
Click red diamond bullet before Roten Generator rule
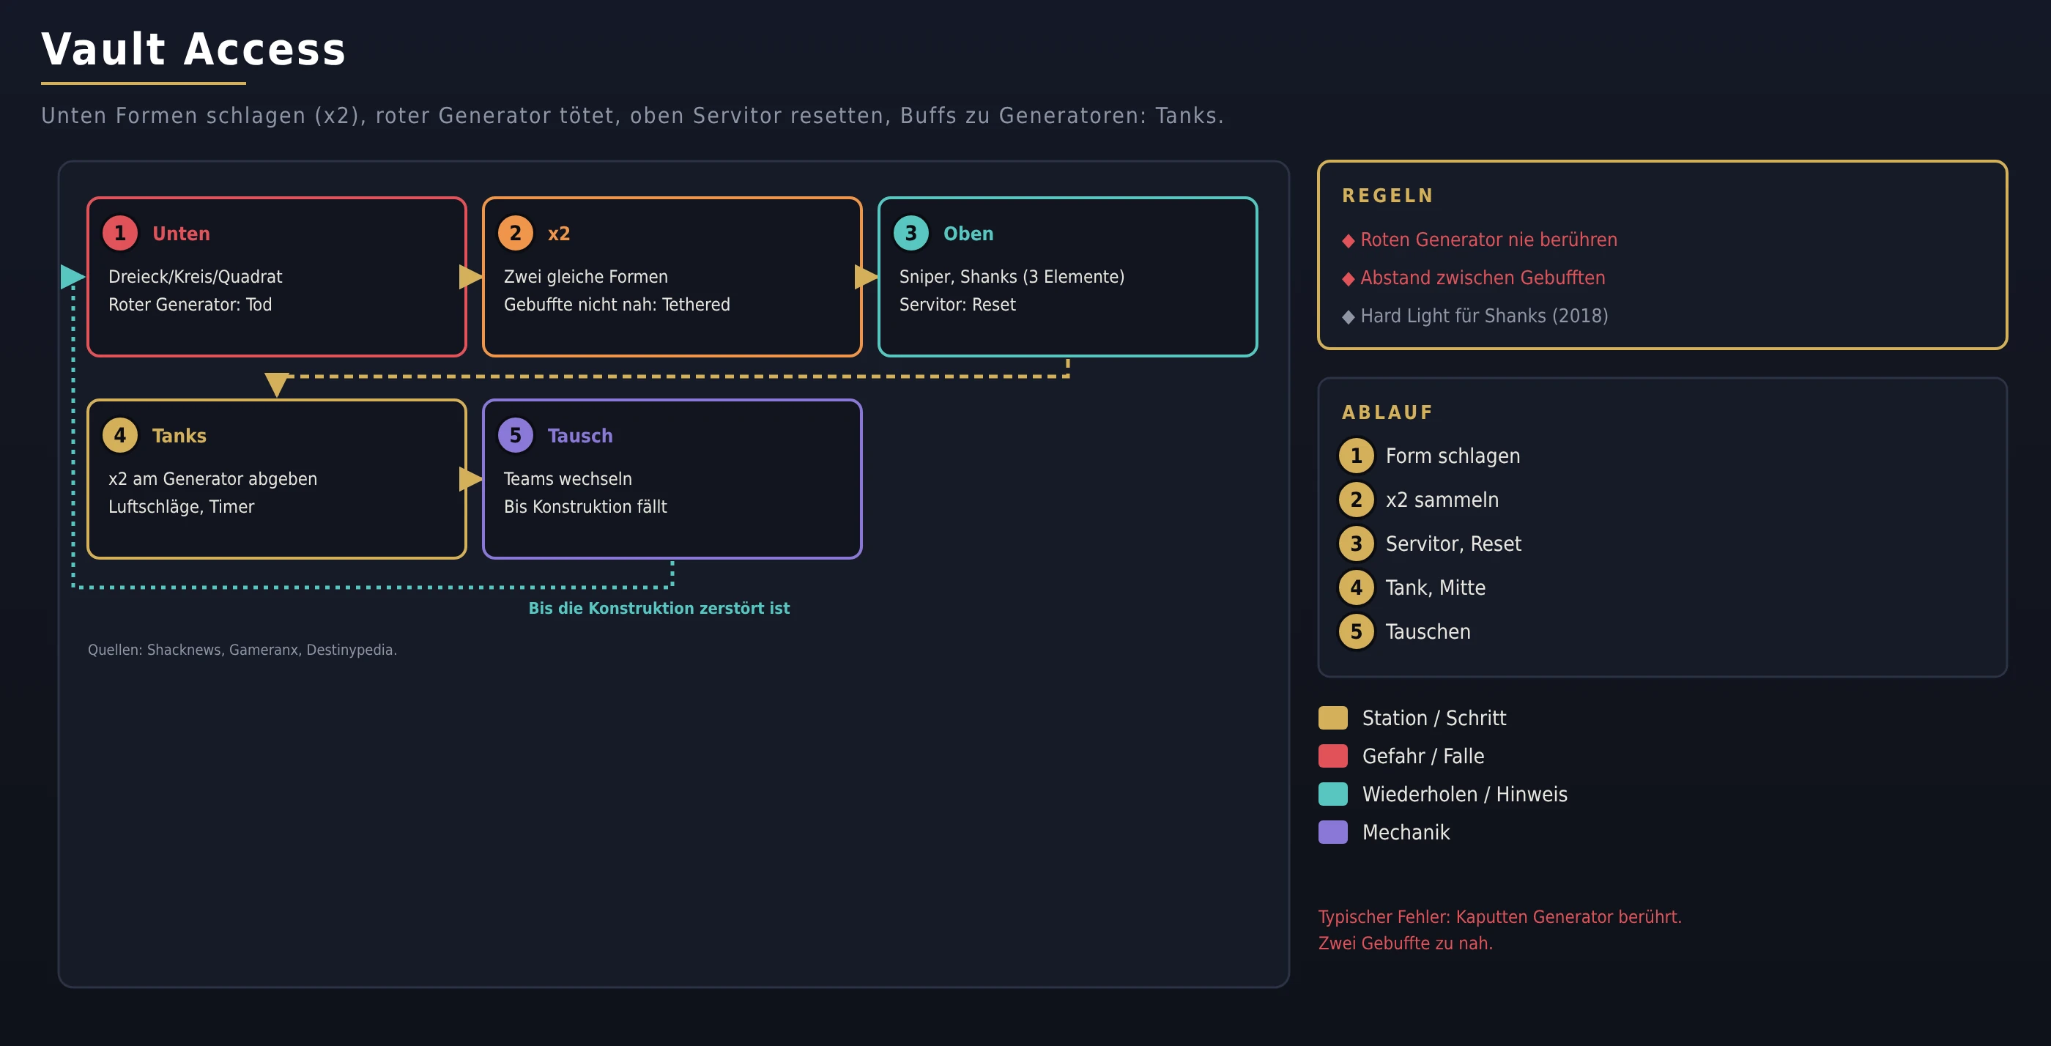tap(1348, 241)
